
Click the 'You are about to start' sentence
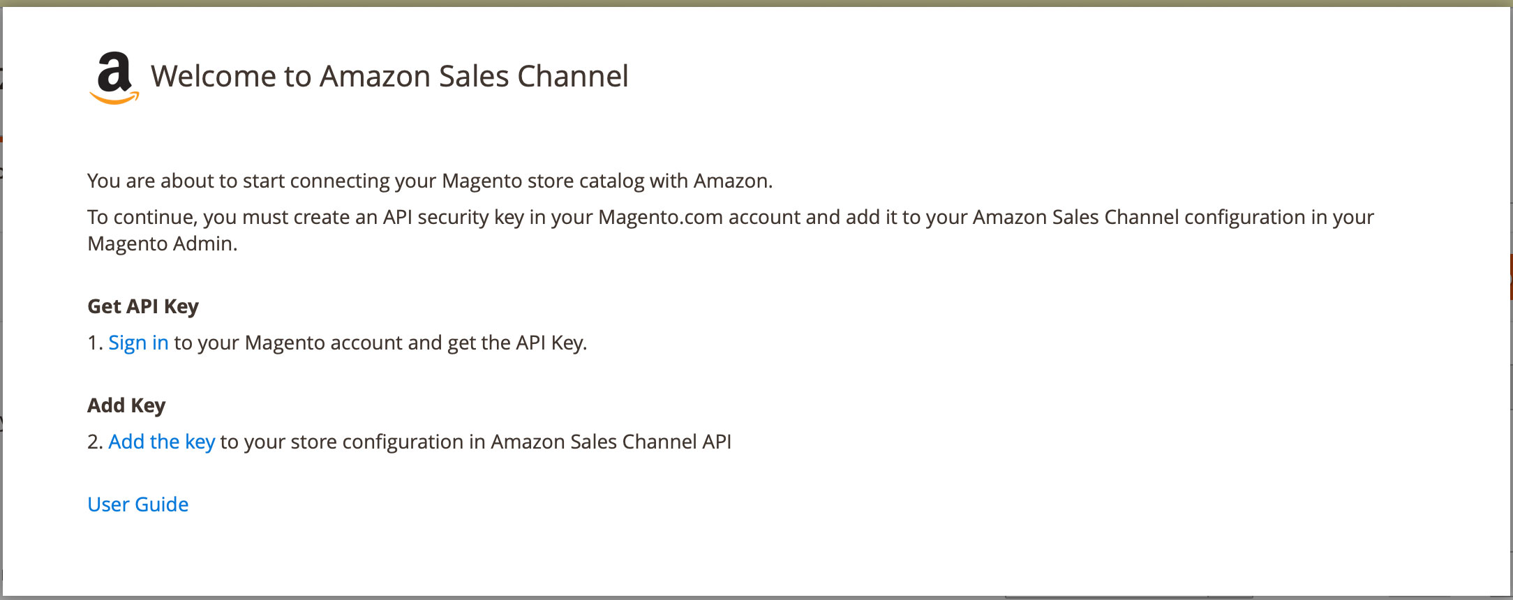pyautogui.click(x=430, y=181)
